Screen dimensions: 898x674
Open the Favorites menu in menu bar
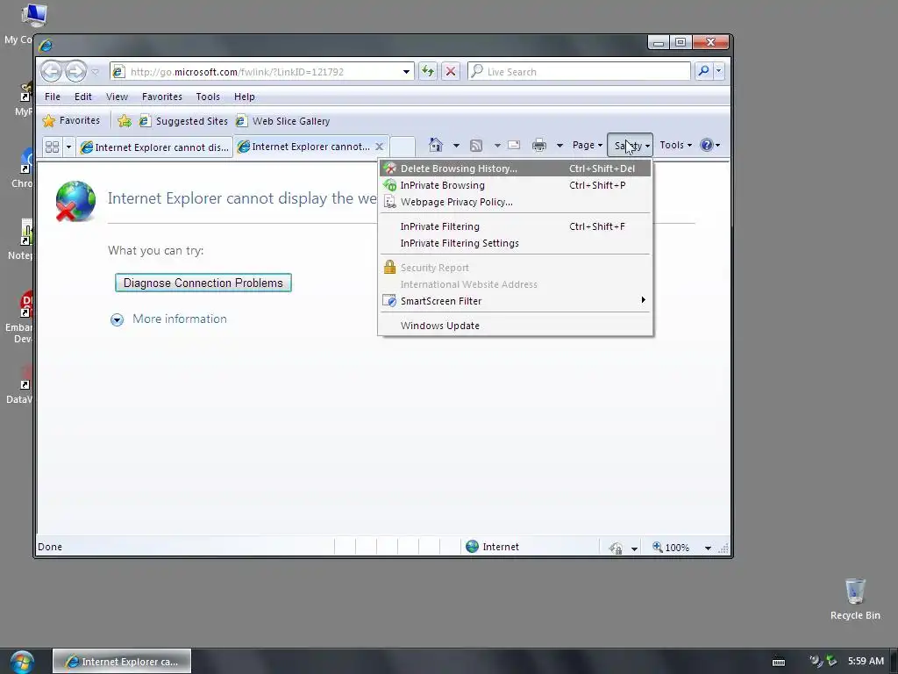click(x=162, y=97)
